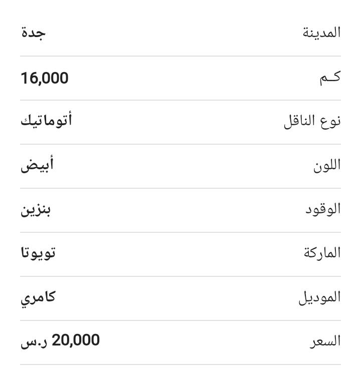Screen dimensions: 361x372
Task: Select the 20,000 price number
Action: click(76, 340)
